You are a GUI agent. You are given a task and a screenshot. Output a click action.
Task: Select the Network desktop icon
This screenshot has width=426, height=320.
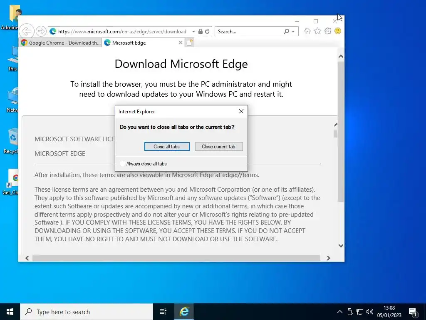[x=12, y=100]
